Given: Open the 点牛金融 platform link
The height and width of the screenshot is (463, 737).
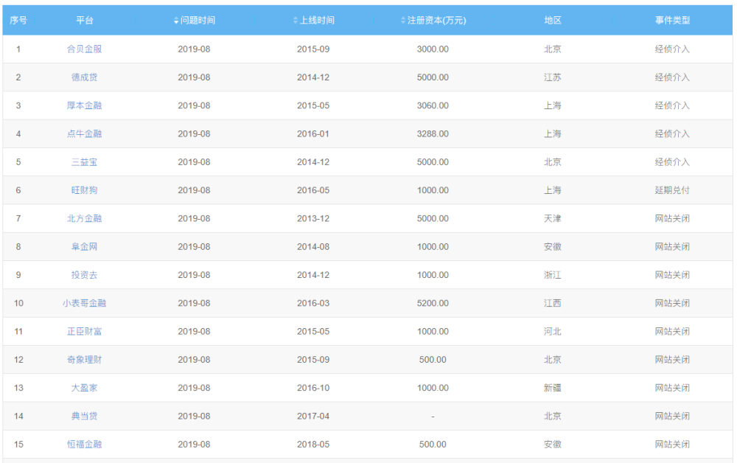Looking at the screenshot, I should [85, 133].
